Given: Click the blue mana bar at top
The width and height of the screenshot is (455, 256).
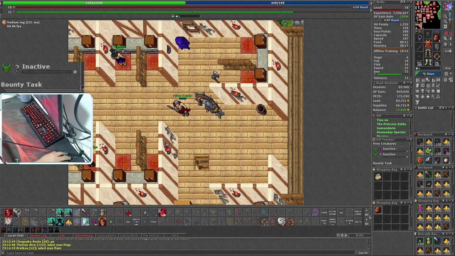Looking at the screenshot, I should [278, 3].
